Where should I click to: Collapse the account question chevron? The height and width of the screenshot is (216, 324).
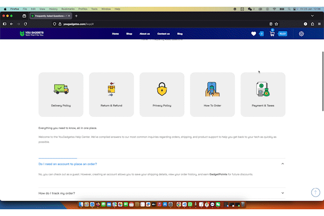click(x=283, y=164)
